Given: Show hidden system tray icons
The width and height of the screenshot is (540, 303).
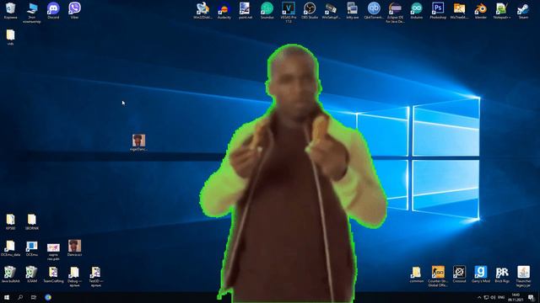Looking at the screenshot, I should [479, 297].
